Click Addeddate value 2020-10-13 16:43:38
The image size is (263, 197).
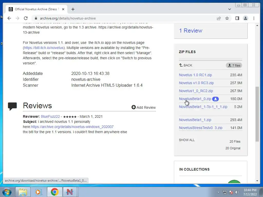(90, 74)
